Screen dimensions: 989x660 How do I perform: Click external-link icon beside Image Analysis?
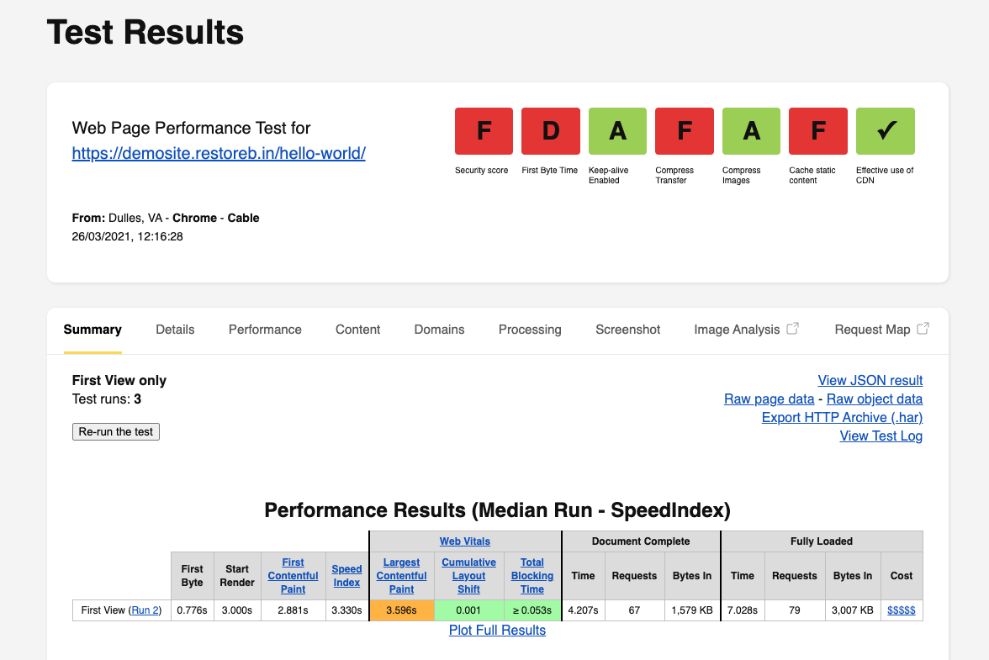click(x=793, y=329)
